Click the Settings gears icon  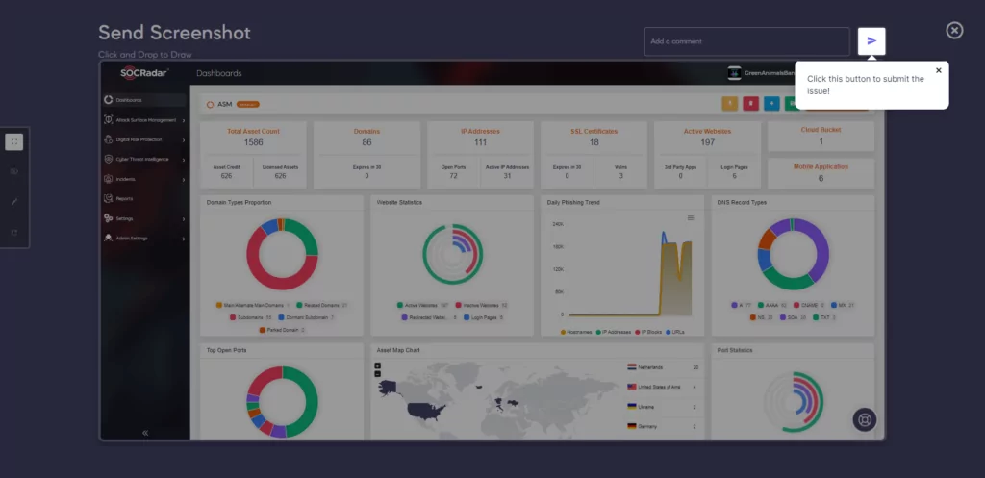tap(108, 218)
